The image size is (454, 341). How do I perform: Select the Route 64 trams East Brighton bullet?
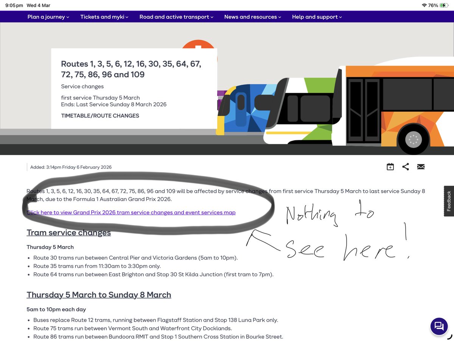[153, 275]
